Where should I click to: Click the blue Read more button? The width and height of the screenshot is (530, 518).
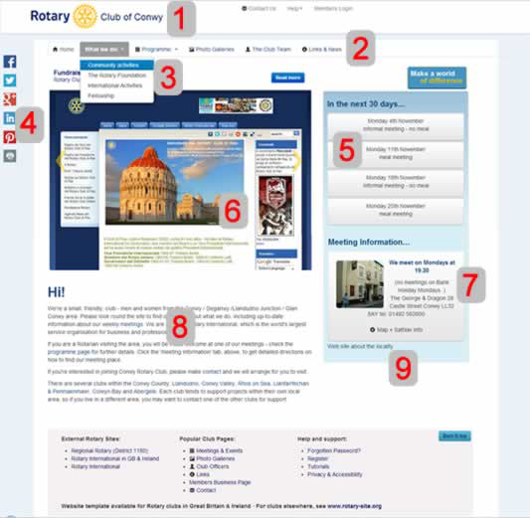[287, 78]
